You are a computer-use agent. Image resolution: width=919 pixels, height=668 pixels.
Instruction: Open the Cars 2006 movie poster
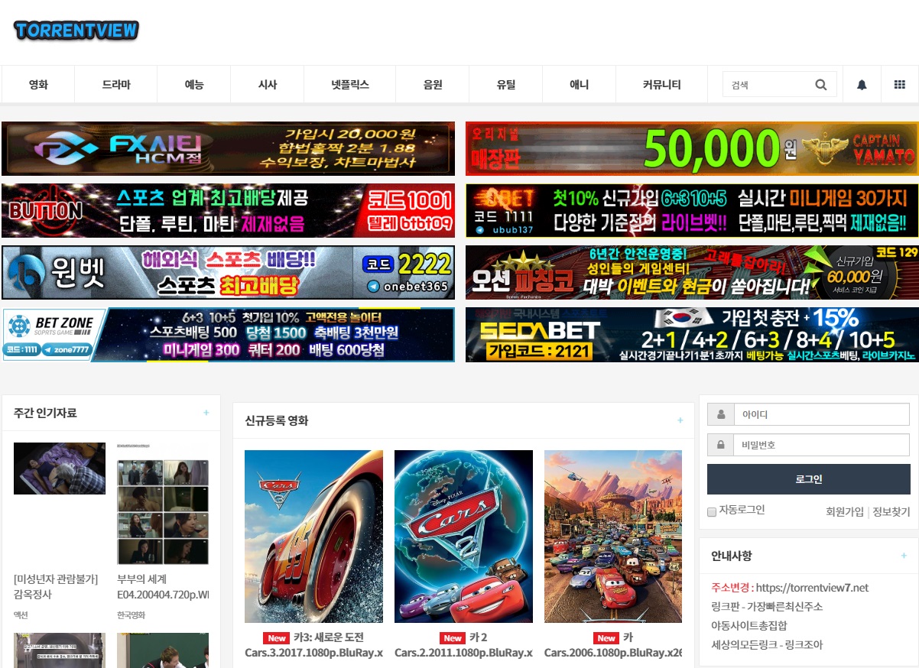613,537
